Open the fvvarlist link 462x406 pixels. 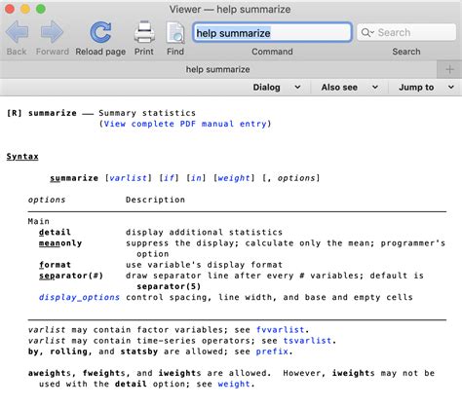tap(281, 330)
